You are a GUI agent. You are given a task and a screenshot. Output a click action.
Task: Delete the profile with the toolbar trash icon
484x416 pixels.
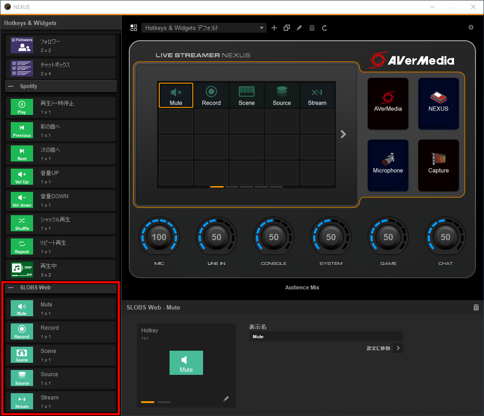coord(312,28)
